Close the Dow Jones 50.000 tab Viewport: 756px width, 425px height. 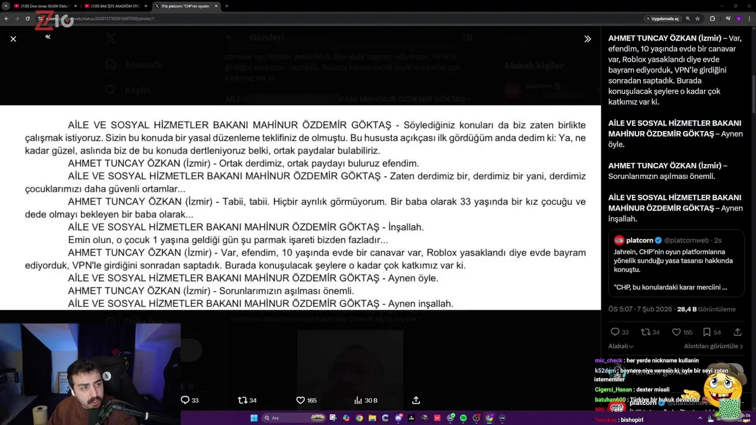(x=75, y=6)
